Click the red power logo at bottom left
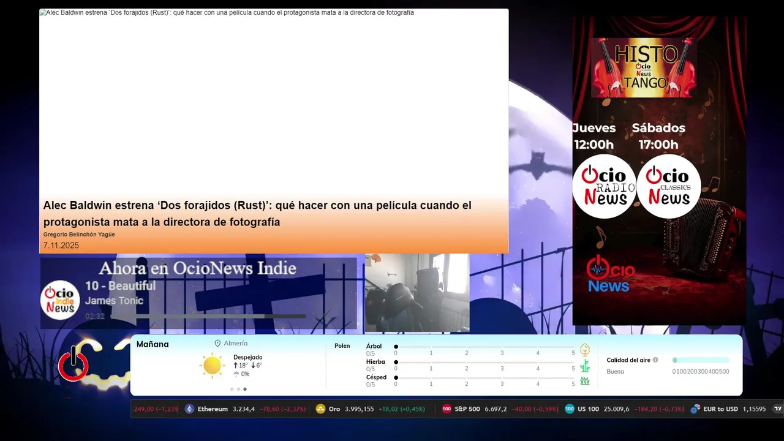Image resolution: width=784 pixels, height=441 pixels. 73,365
